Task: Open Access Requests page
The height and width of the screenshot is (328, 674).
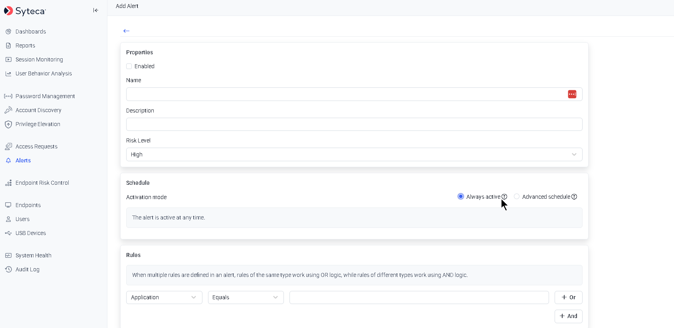Action: pos(36,146)
